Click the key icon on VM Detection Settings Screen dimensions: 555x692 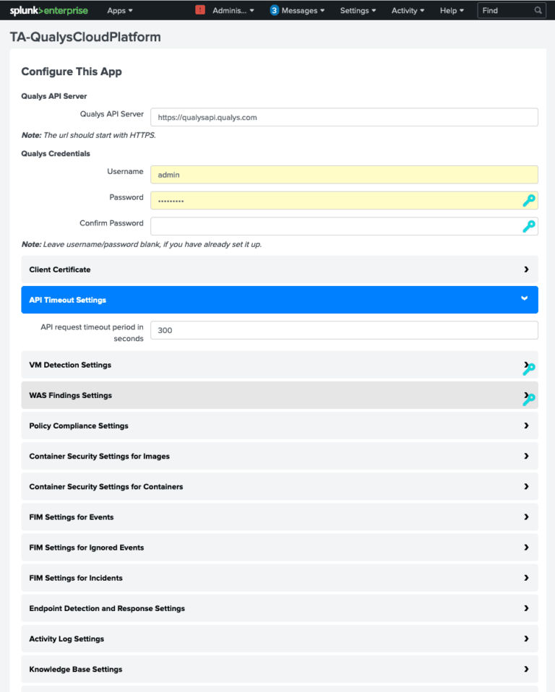pyautogui.click(x=530, y=368)
